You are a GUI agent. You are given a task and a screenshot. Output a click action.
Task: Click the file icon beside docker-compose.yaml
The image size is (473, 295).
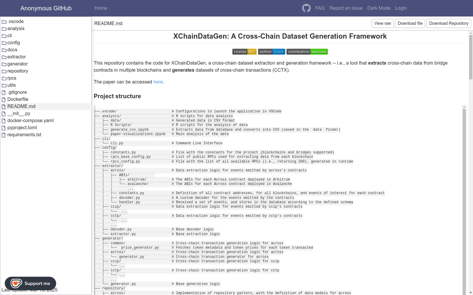click(x=4, y=121)
